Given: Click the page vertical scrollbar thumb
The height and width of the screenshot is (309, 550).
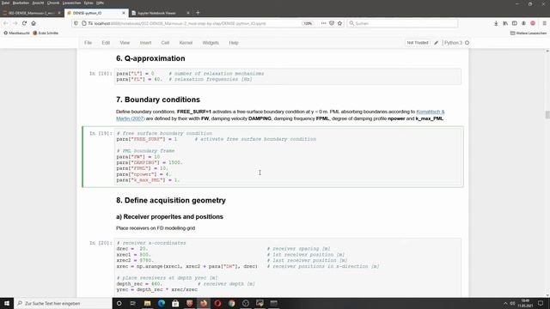Looking at the screenshot, I should click(x=547, y=114).
